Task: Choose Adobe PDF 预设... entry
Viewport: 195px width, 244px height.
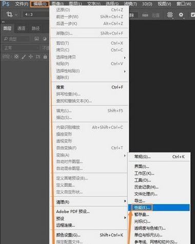Action: pos(89,212)
